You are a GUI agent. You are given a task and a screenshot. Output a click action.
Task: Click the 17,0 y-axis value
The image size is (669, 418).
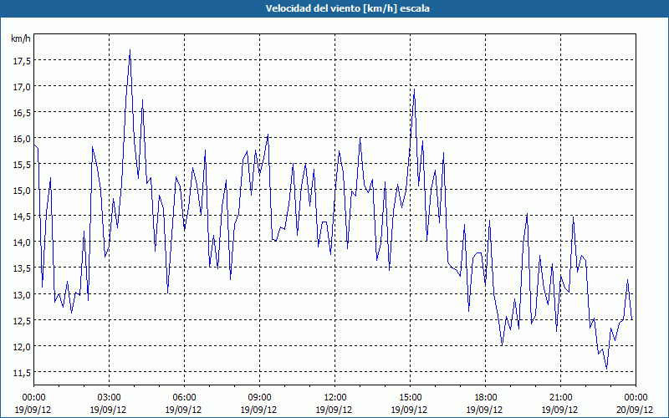point(23,87)
